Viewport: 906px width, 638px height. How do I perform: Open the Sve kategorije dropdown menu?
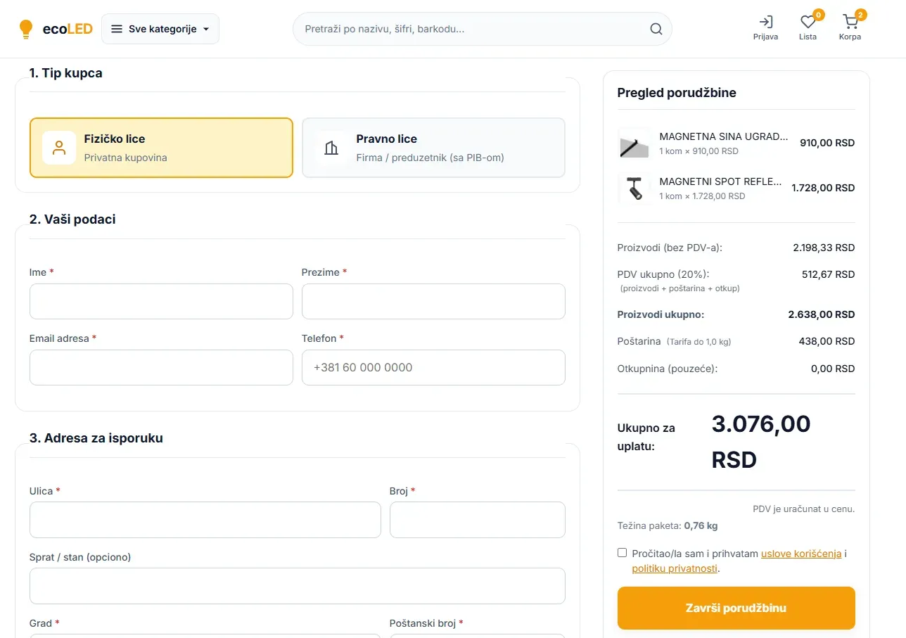160,29
